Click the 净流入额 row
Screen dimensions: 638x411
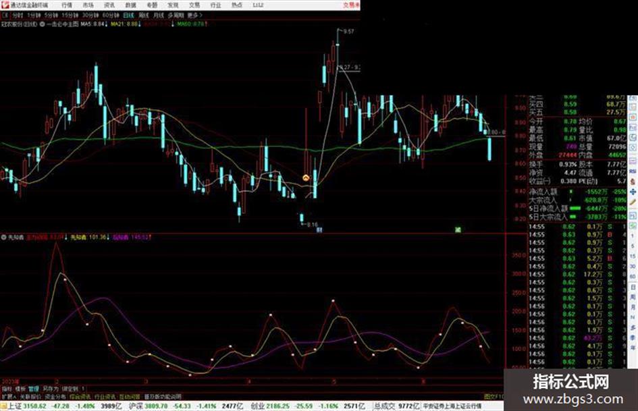coord(577,191)
